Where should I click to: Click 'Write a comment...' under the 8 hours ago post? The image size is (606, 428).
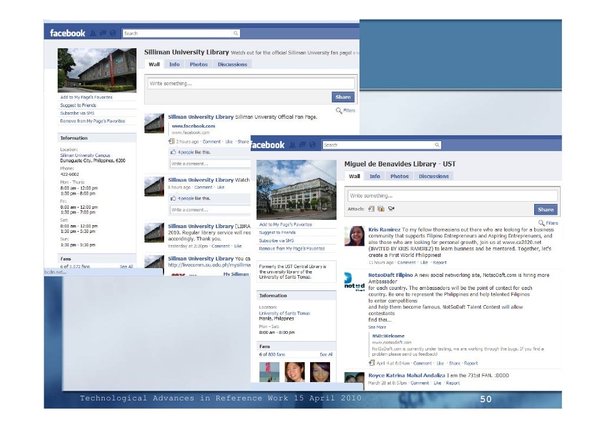point(211,210)
